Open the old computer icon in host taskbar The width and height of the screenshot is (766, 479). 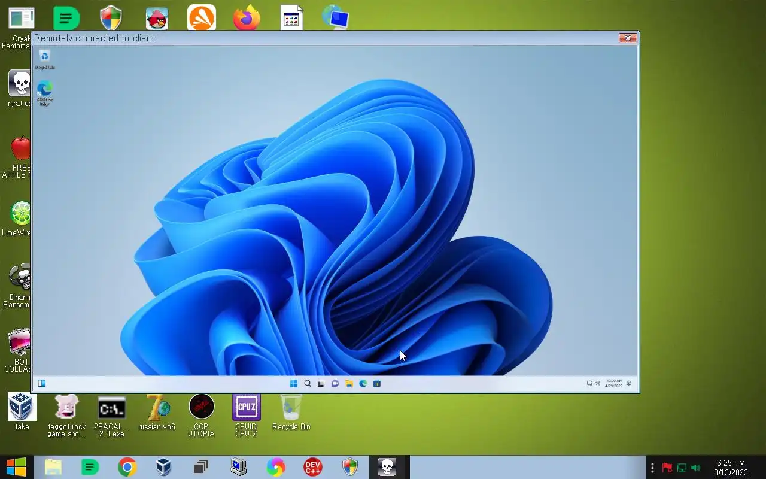tap(239, 467)
